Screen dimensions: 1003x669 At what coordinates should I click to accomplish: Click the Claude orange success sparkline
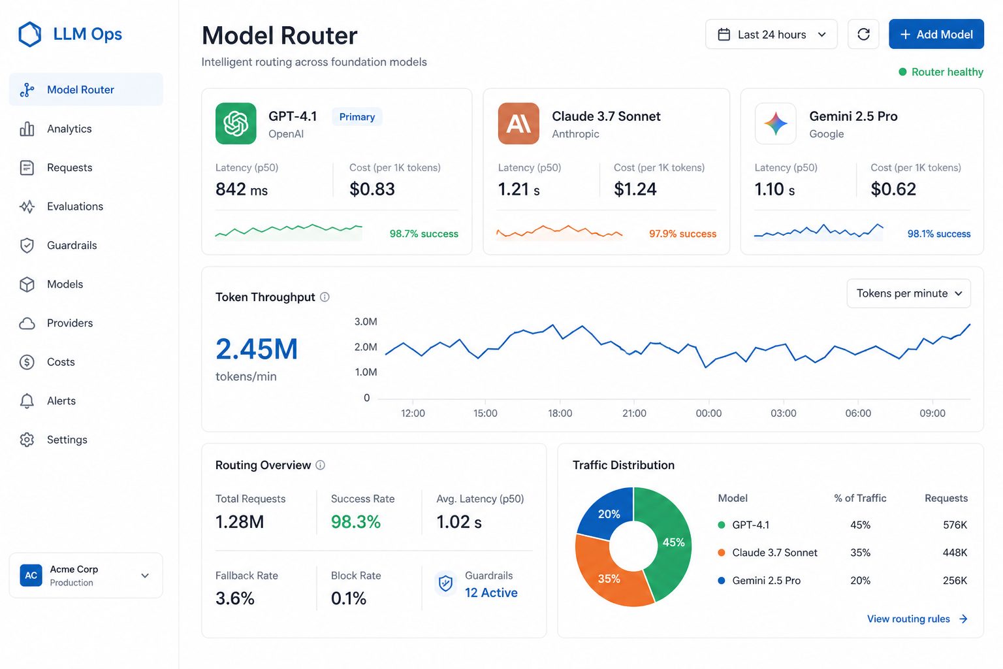(560, 231)
